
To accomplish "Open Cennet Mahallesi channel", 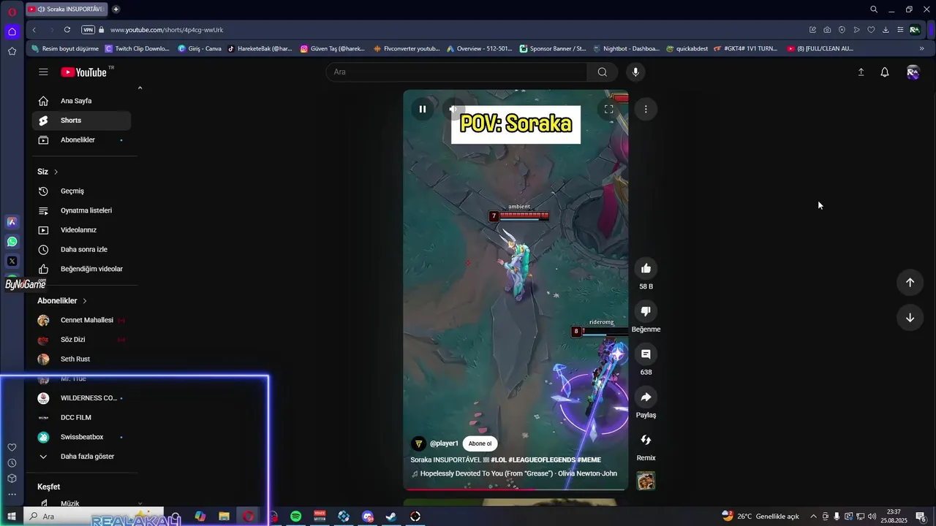I will [x=81, y=320].
